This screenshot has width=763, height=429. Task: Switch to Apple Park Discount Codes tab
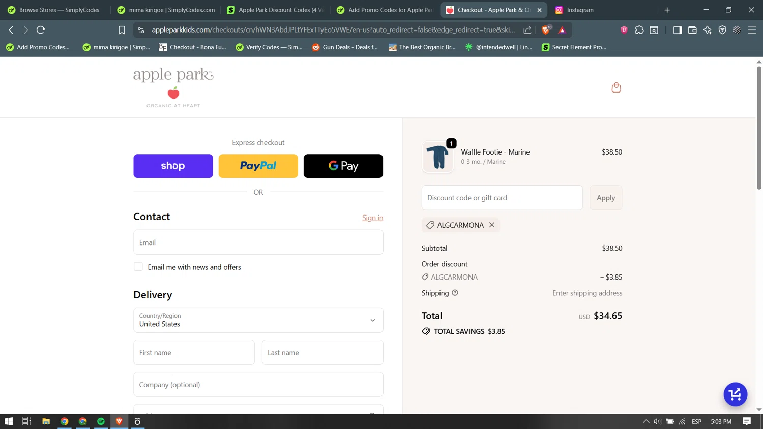click(x=275, y=10)
